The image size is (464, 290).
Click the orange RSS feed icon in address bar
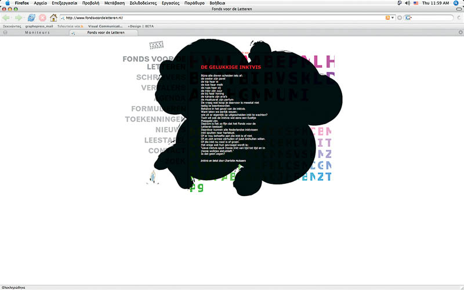pos(387,18)
